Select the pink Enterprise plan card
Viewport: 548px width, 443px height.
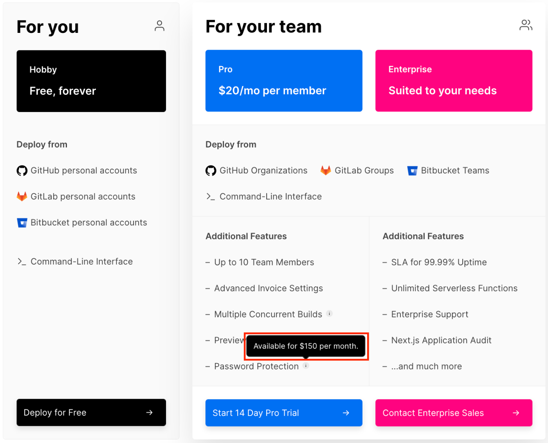(x=454, y=81)
